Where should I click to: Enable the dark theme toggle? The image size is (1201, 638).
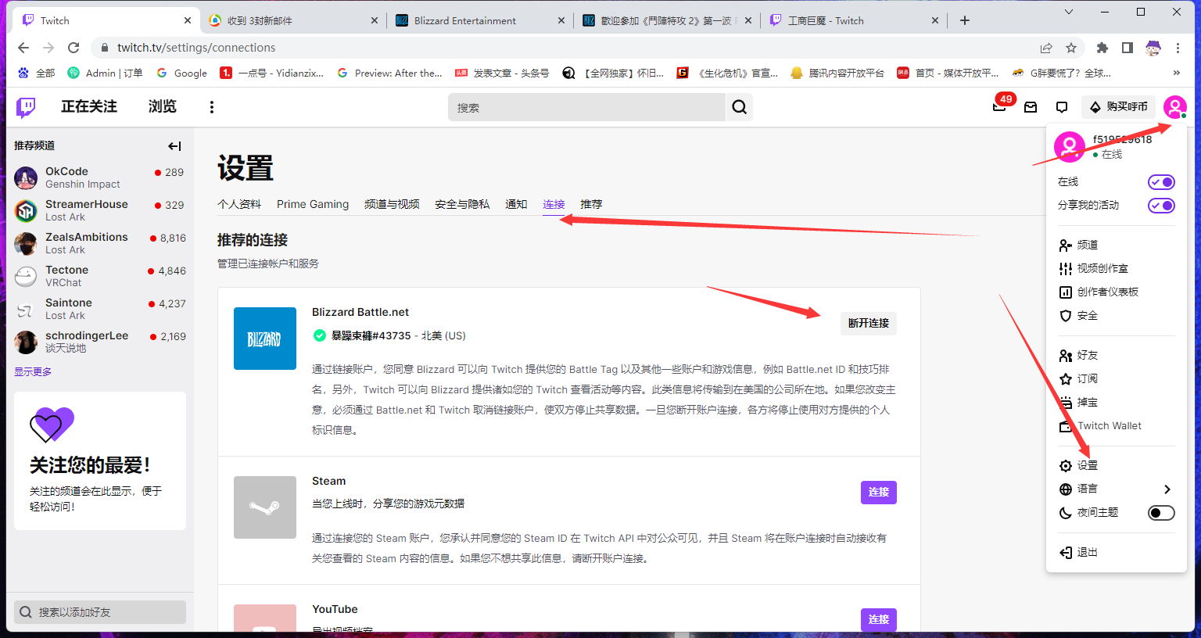tap(1160, 513)
